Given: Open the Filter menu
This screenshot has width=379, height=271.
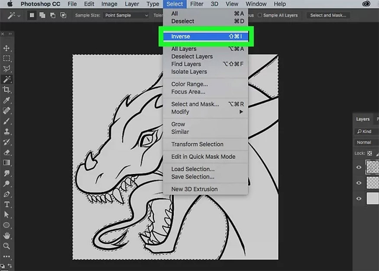Looking at the screenshot, I should pyautogui.click(x=197, y=4).
